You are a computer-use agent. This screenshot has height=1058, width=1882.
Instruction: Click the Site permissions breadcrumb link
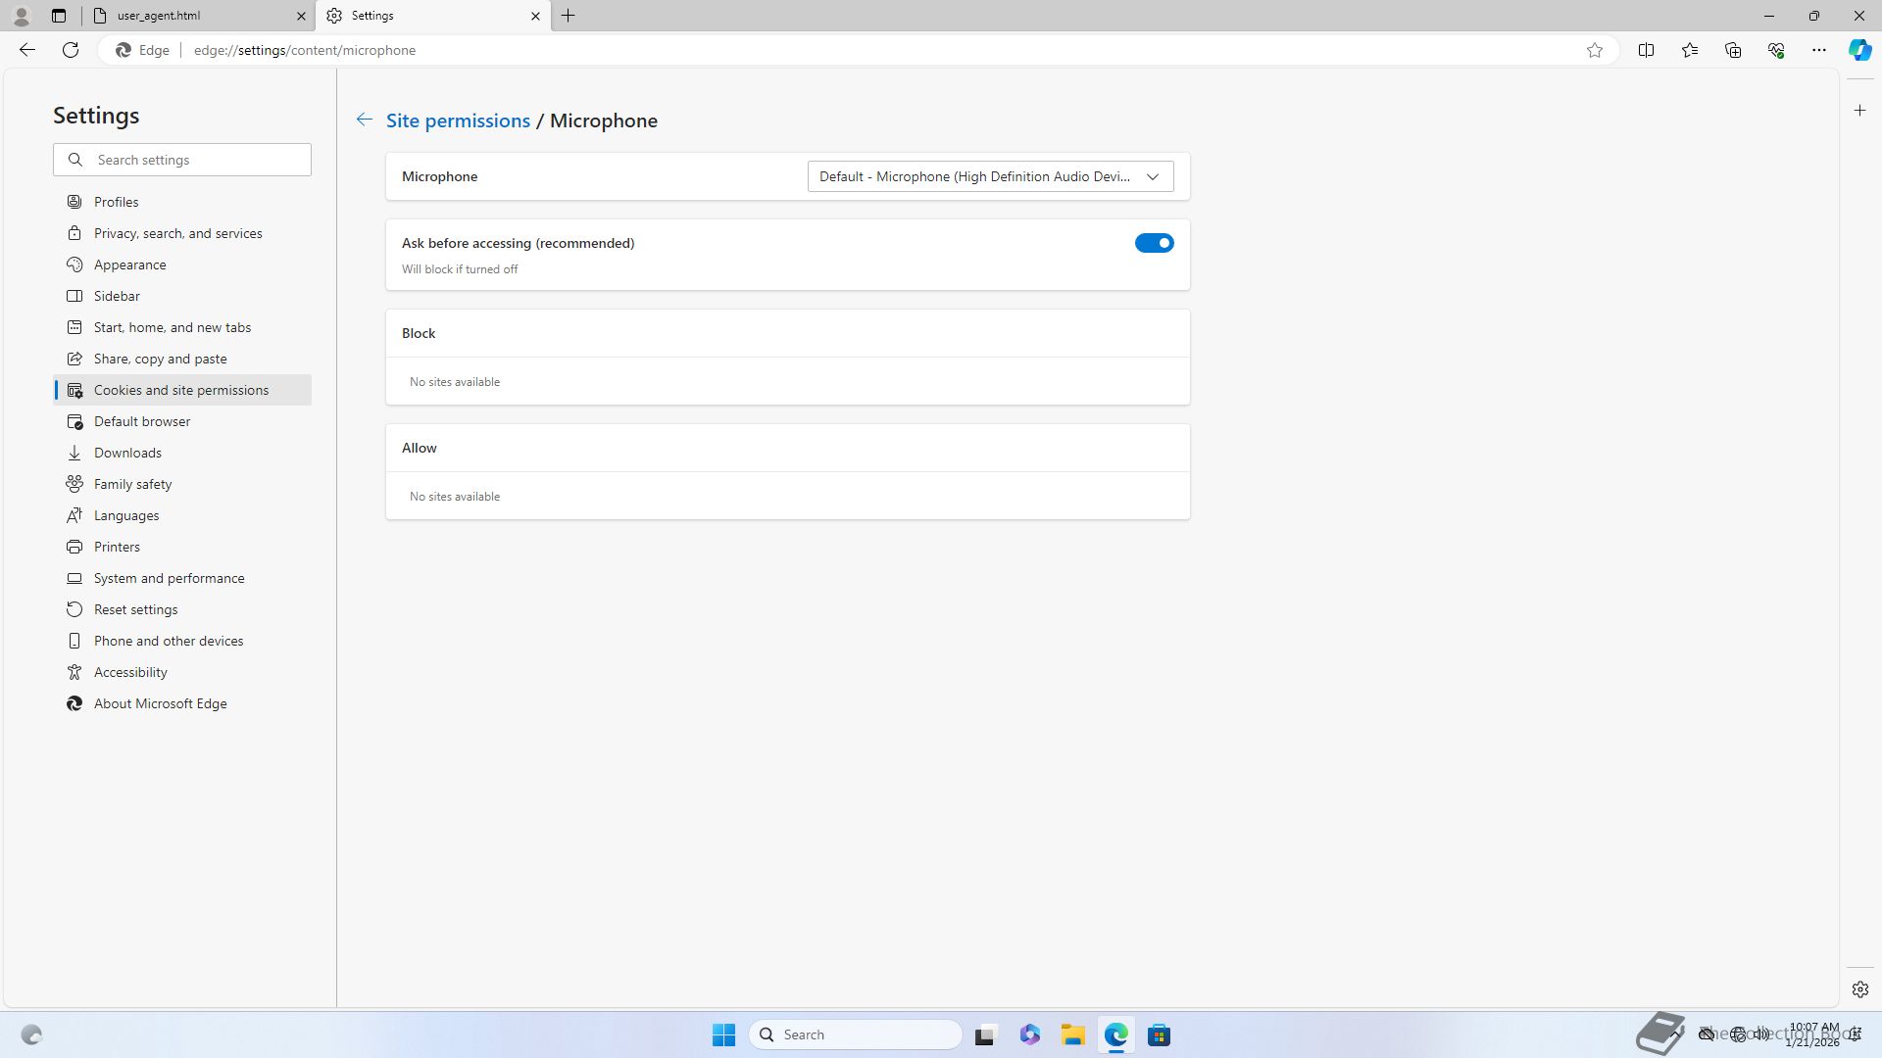[458, 120]
